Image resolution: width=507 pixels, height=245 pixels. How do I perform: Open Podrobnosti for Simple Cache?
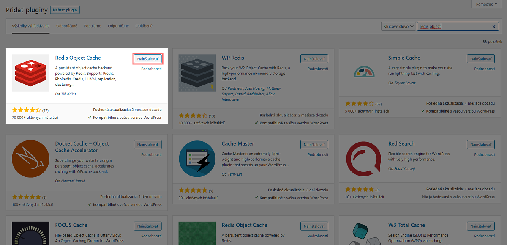(484, 69)
